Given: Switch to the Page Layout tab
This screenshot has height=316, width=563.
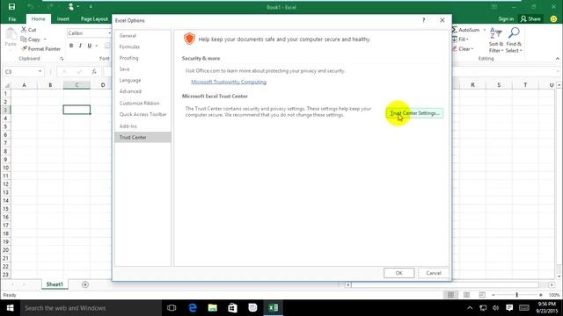Looking at the screenshot, I should (94, 19).
